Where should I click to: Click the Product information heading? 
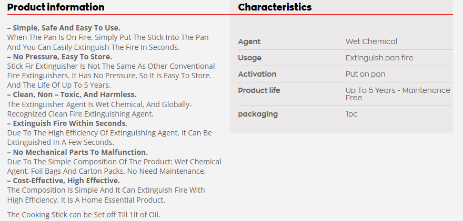(x=56, y=7)
